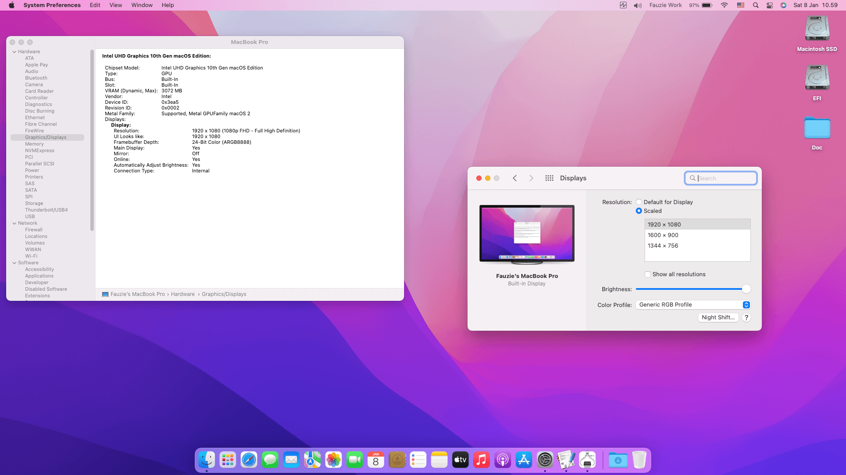Select Memory in the sidebar
The width and height of the screenshot is (846, 475).
point(34,144)
